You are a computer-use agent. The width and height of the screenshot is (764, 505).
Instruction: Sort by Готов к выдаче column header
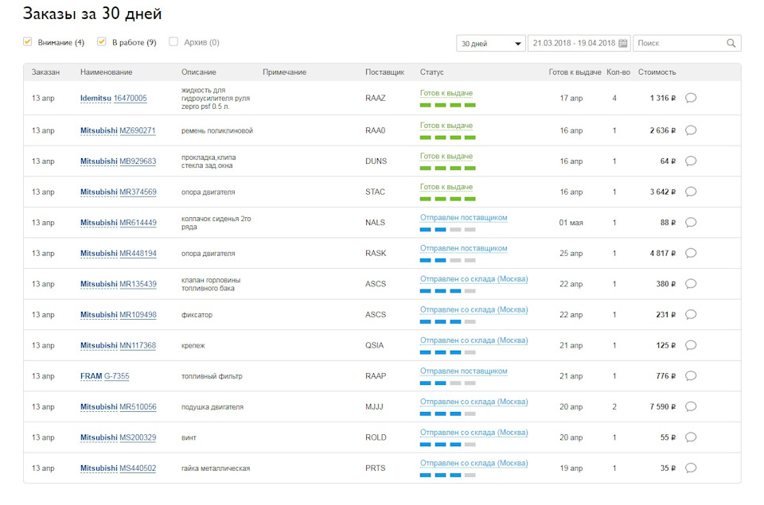[x=575, y=72]
